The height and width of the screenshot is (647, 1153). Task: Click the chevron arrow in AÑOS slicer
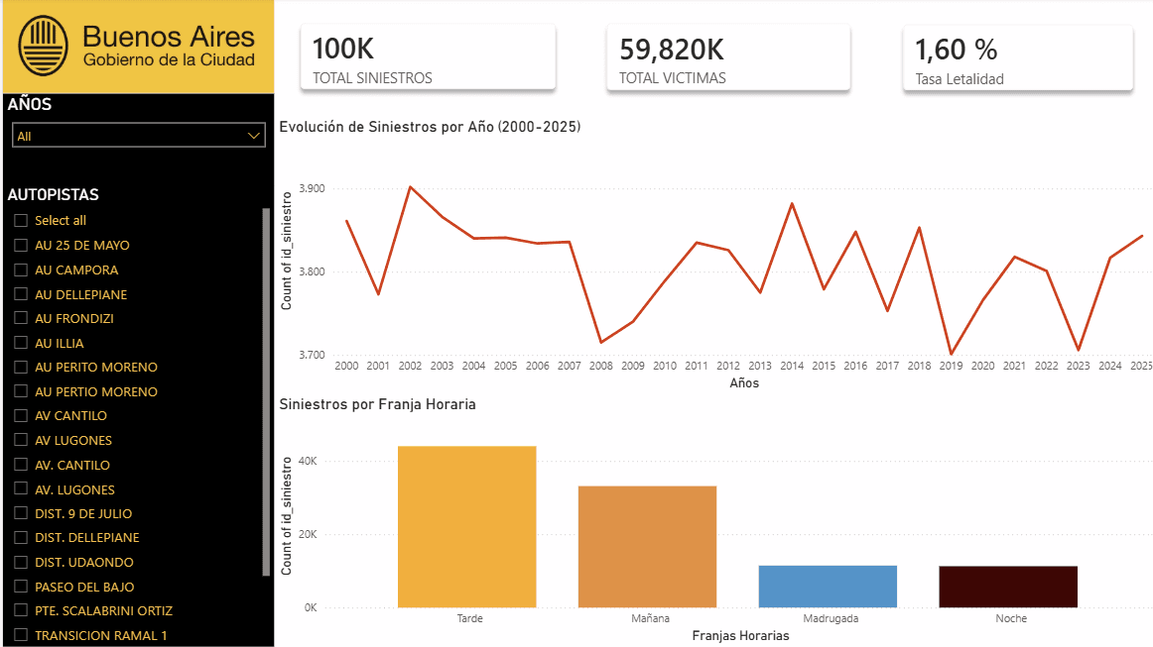pyautogui.click(x=253, y=136)
